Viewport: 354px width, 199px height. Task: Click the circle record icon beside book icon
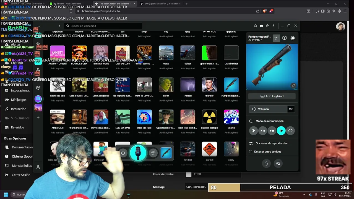click(x=293, y=38)
